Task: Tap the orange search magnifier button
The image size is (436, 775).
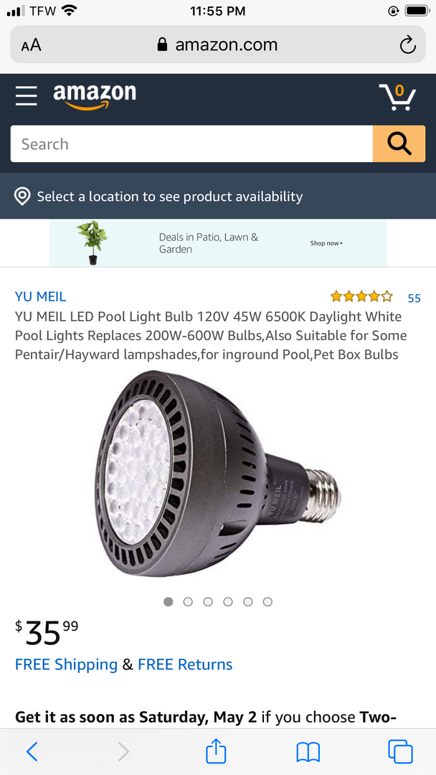Action: [x=399, y=144]
